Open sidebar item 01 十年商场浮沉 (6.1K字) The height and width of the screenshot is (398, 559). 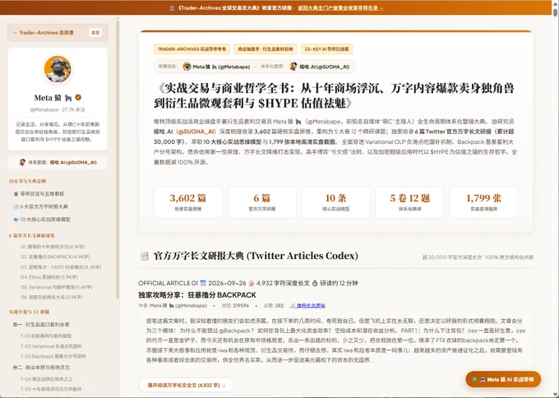click(53, 247)
